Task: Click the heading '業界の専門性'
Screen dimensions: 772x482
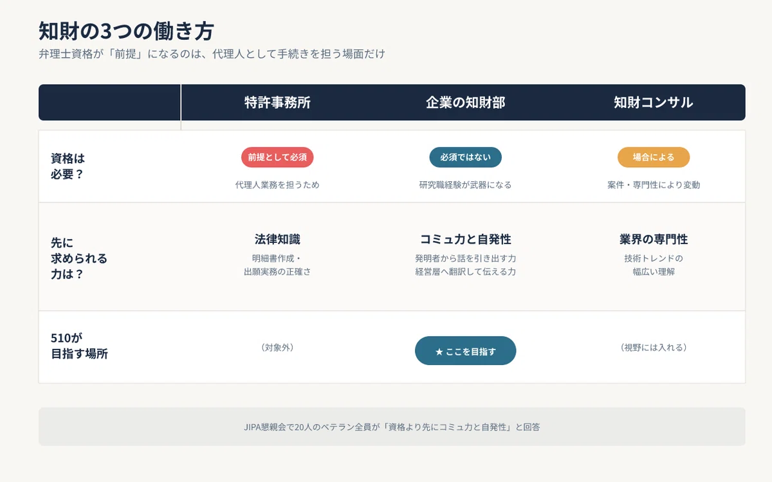Action: (x=654, y=239)
